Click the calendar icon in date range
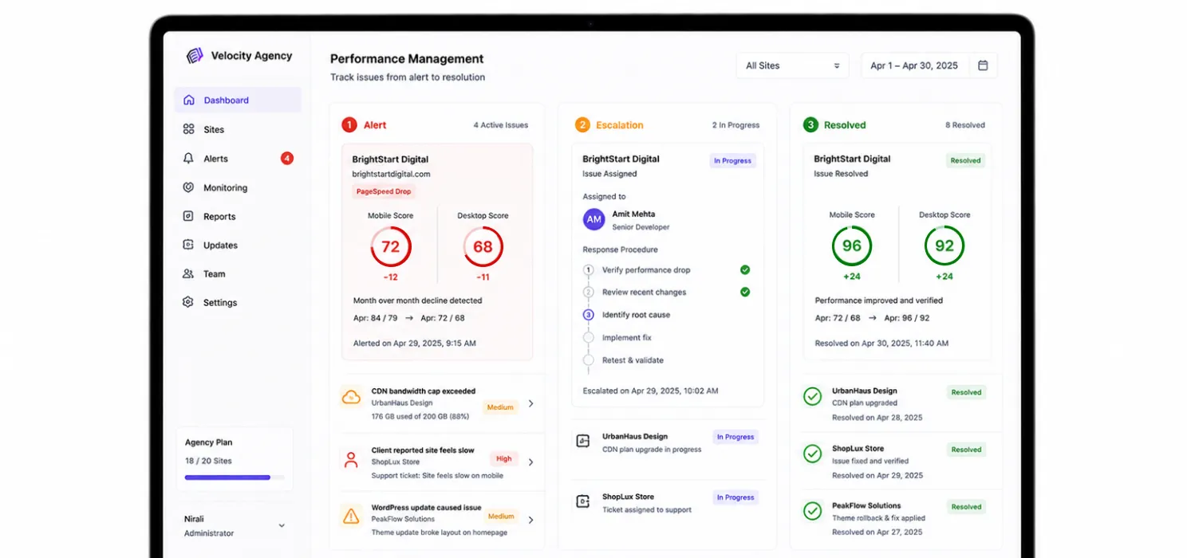The image size is (1187, 558). pyautogui.click(x=983, y=65)
